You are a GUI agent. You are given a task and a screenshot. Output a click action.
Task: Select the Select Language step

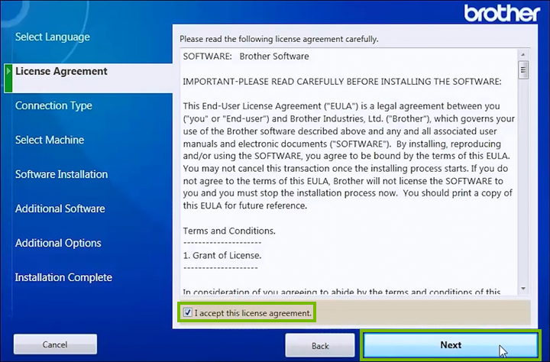click(52, 37)
